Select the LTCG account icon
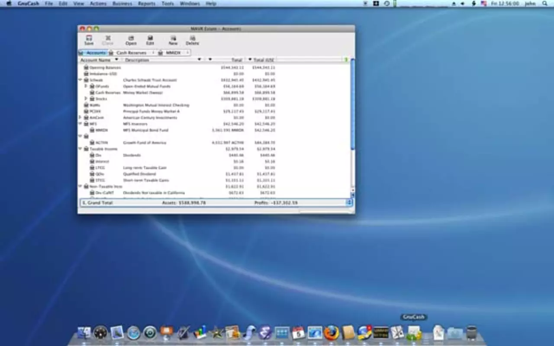 click(x=92, y=167)
